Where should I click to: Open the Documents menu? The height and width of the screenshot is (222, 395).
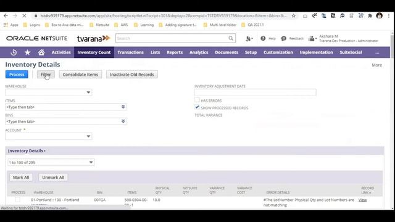[x=227, y=52]
